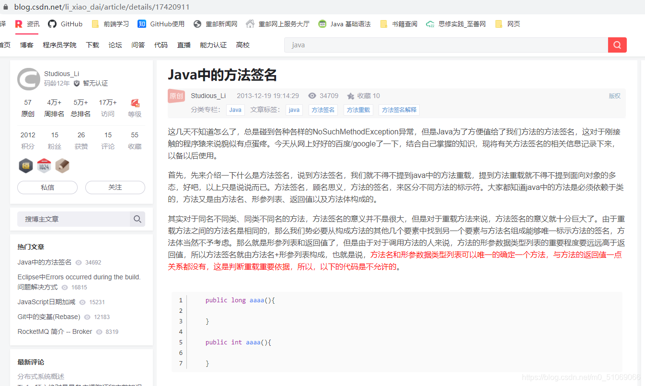The width and height of the screenshot is (645, 386).
Task: Click the 原创 article tag badge
Action: 176,96
